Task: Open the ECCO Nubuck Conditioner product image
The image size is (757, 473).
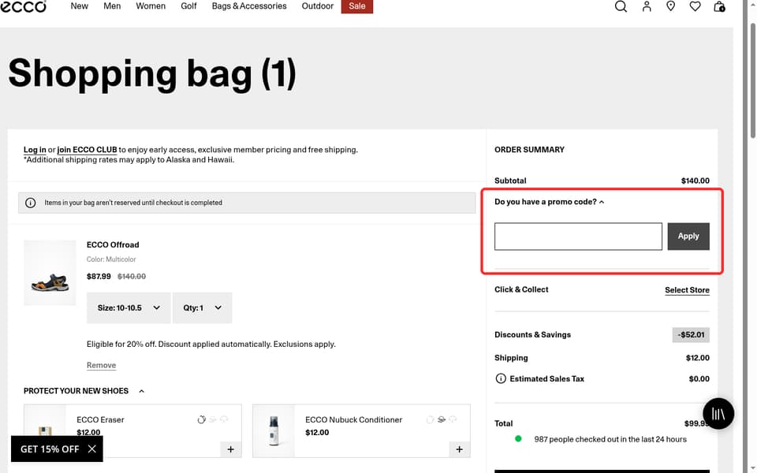Action: pos(274,430)
